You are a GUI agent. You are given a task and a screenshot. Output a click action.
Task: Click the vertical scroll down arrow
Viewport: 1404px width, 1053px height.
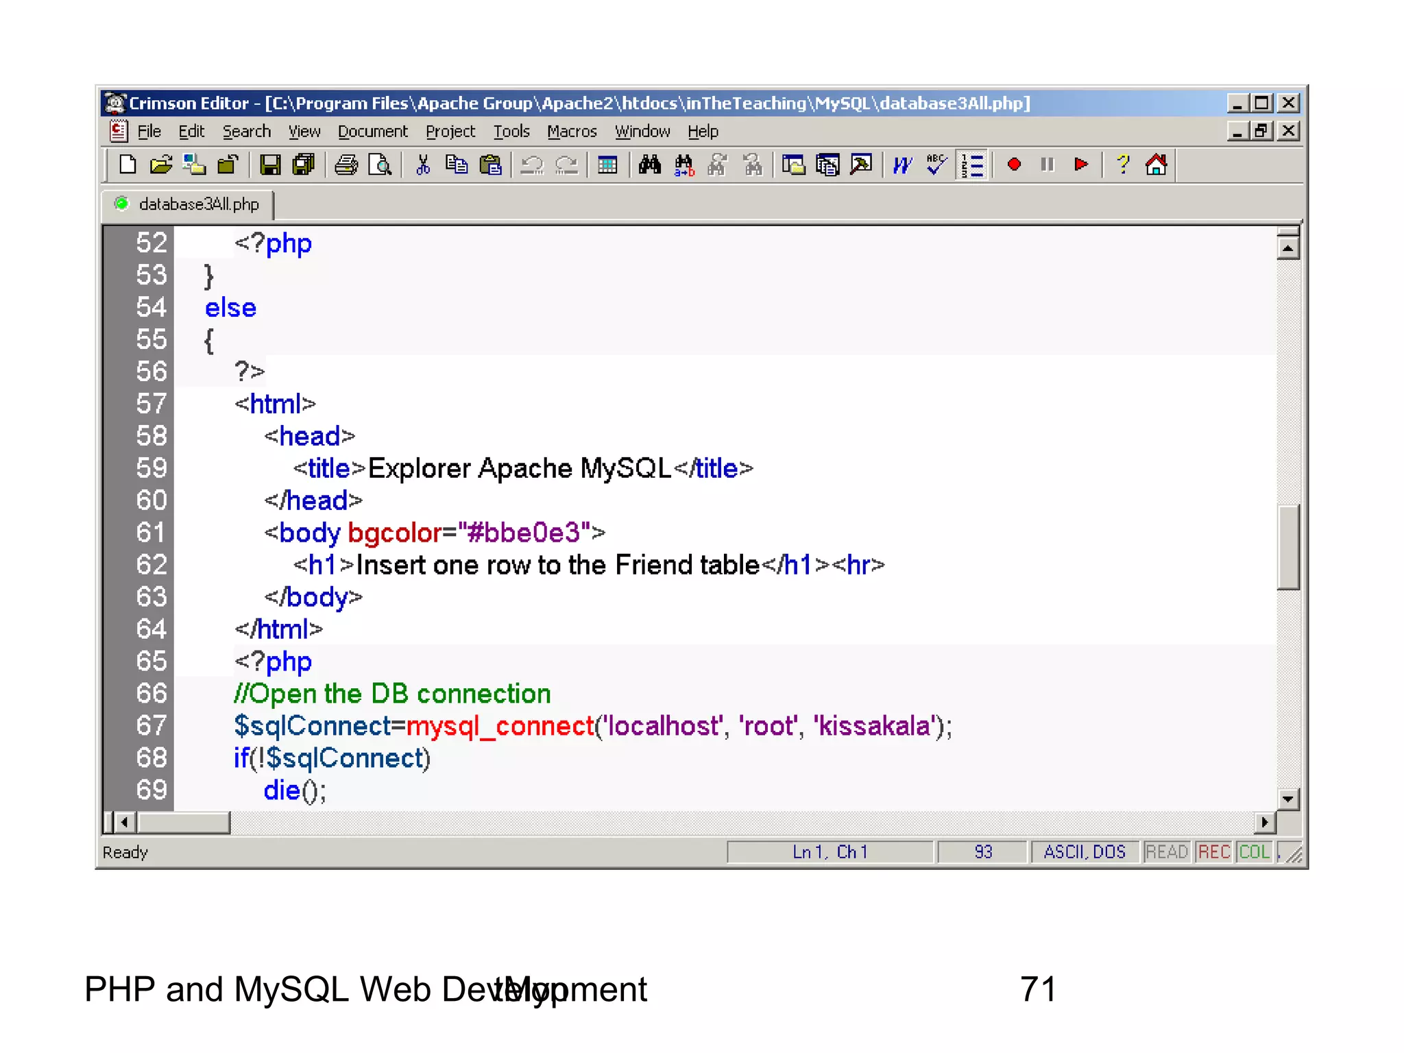(x=1289, y=799)
